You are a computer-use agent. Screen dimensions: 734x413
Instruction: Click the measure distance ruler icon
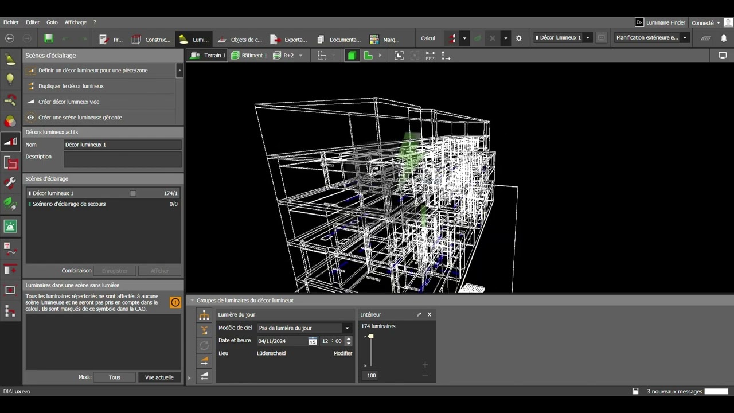click(x=430, y=56)
